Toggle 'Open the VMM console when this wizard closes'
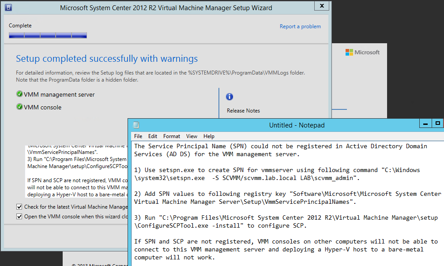This screenshot has height=266, width=444. (x=19, y=216)
